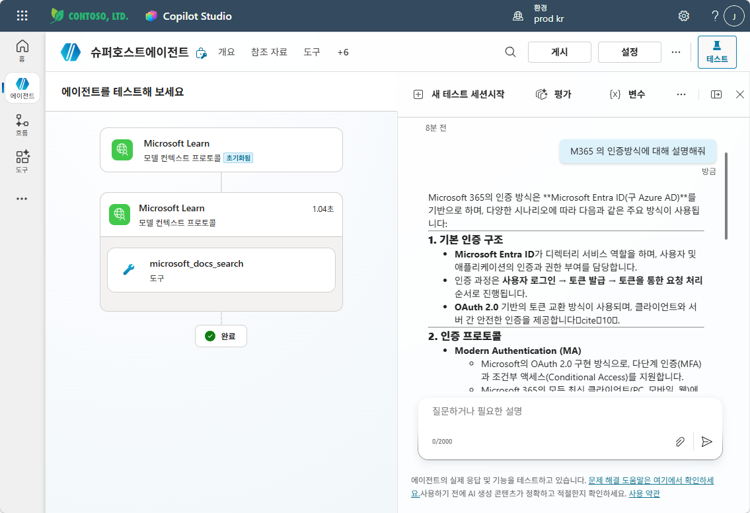Screen dimensions: 750x513
Task: Go to Home in left sidebar
Action: (x=22, y=51)
